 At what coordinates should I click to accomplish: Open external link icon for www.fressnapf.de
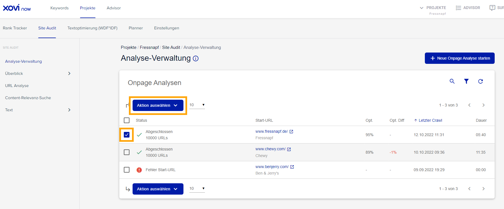pos(291,132)
